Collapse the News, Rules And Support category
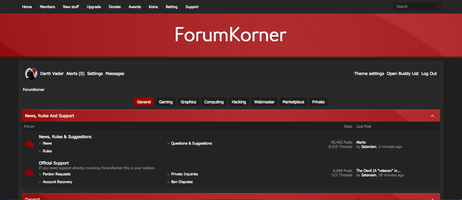 (x=433, y=116)
